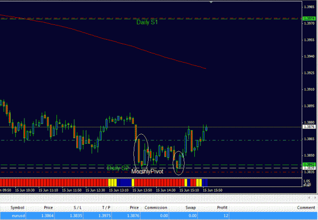Select the "Daily S2" pivot label
Screen dimensions: 318x220
[118, 168]
